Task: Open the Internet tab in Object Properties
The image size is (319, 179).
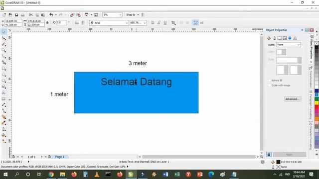Action: tap(290, 38)
